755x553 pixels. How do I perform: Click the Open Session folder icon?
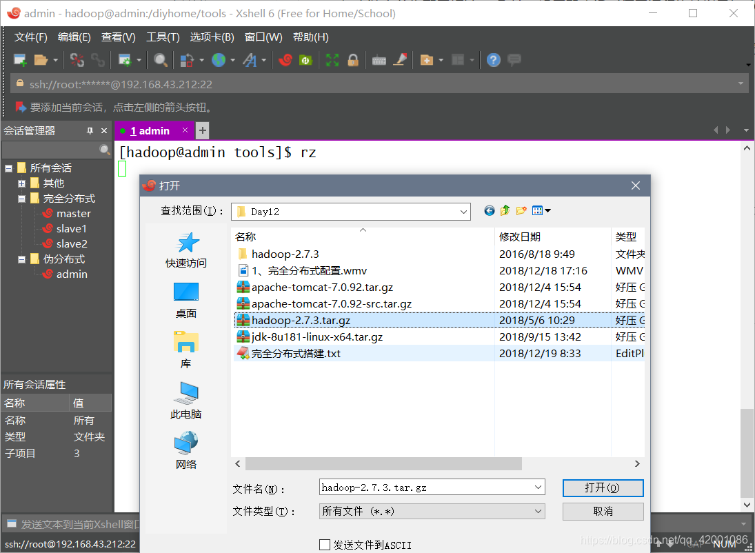point(41,60)
